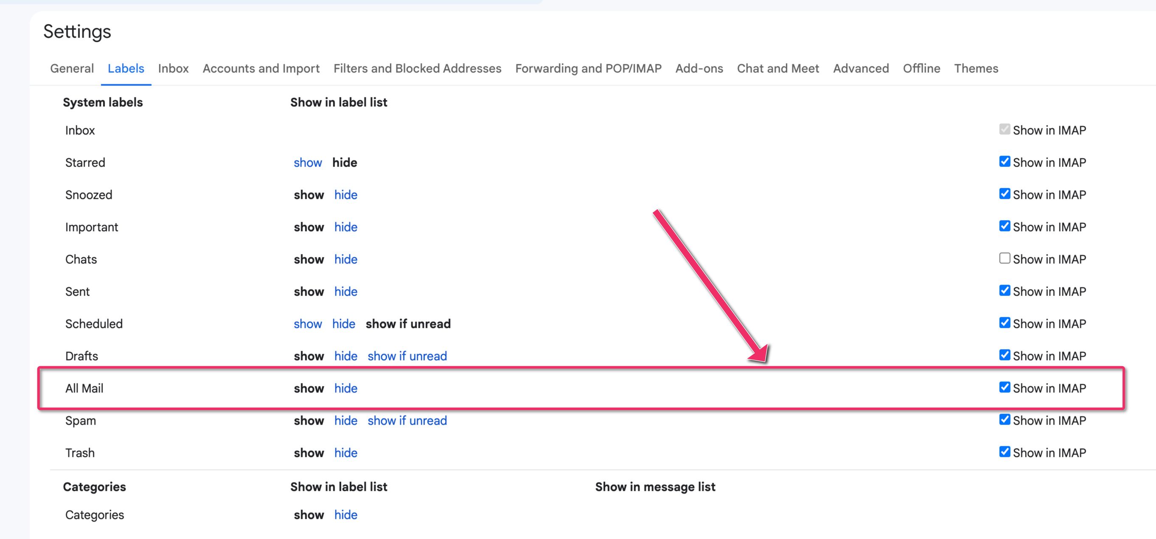This screenshot has width=1156, height=539.
Task: Open the General settings tab
Action: coord(72,68)
